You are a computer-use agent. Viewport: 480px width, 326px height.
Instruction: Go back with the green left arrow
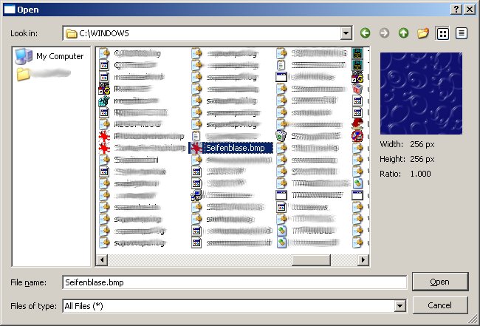(365, 33)
